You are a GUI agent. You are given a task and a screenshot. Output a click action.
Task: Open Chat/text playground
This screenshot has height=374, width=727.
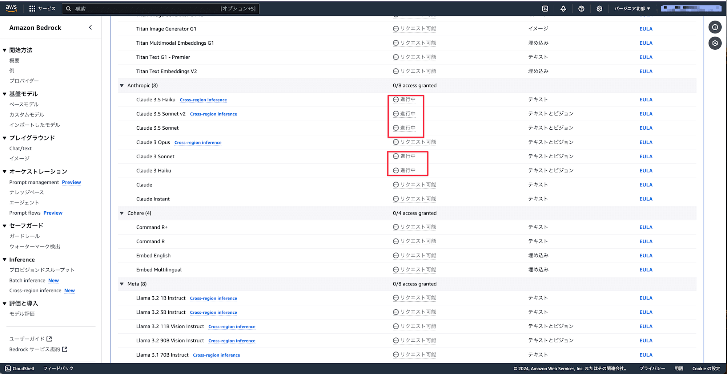tap(20, 148)
